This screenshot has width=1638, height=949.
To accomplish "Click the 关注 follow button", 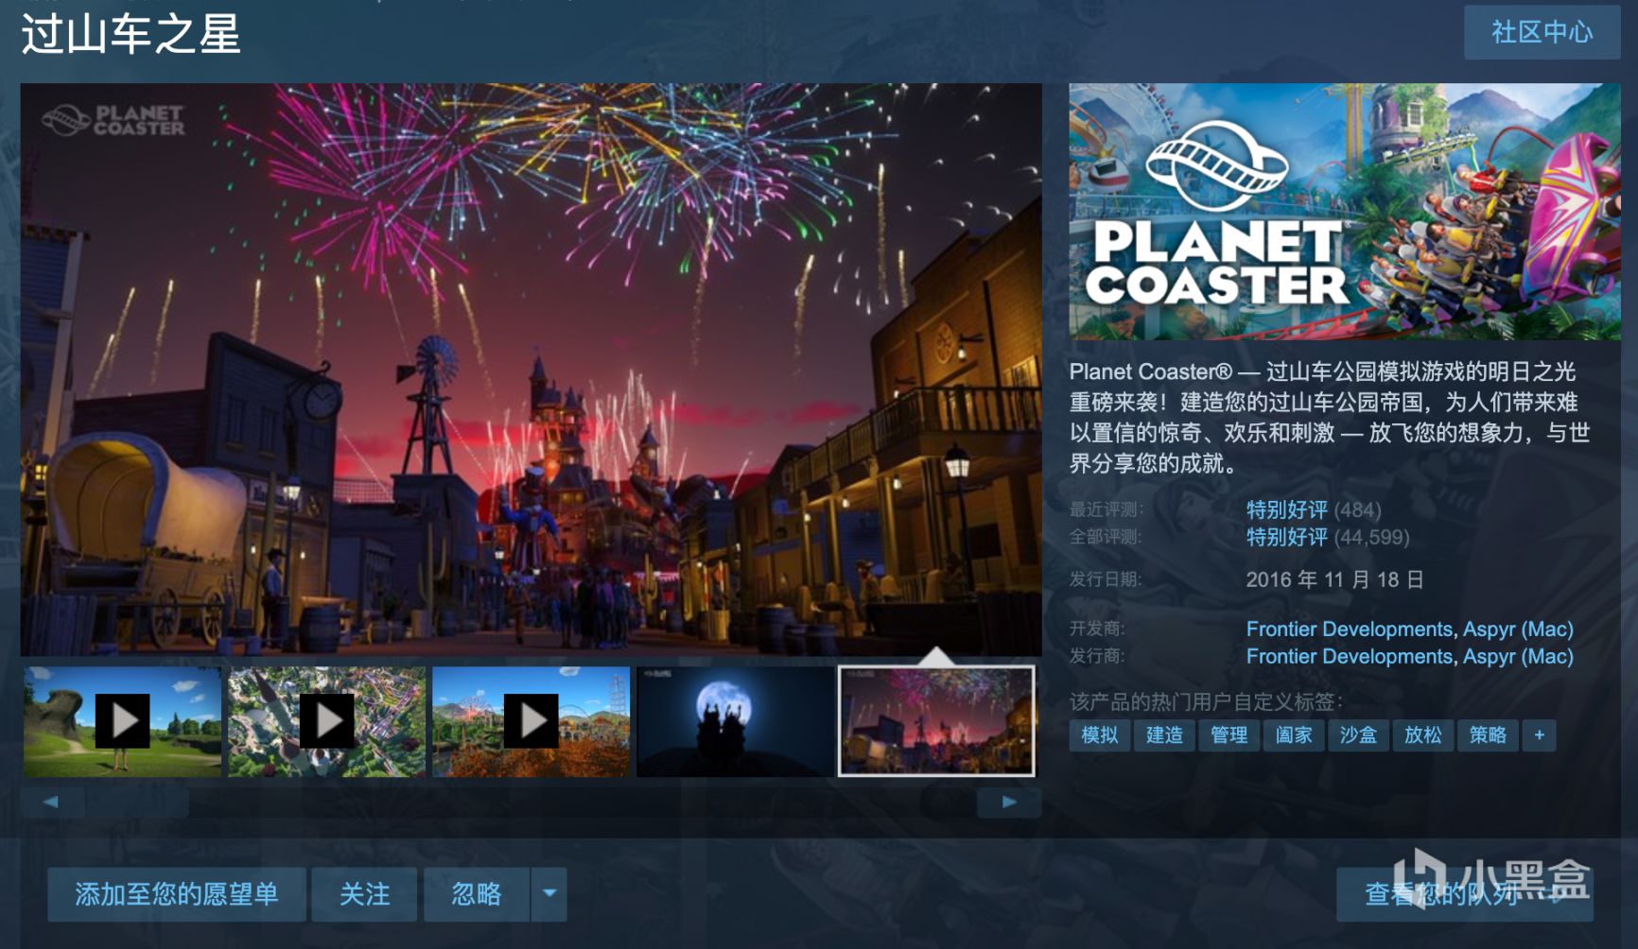I will 364,894.
